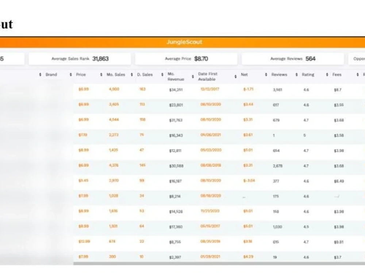Click the $16,187 monthly revenue value
This screenshot has height=273, width=365.
[x=175, y=181]
